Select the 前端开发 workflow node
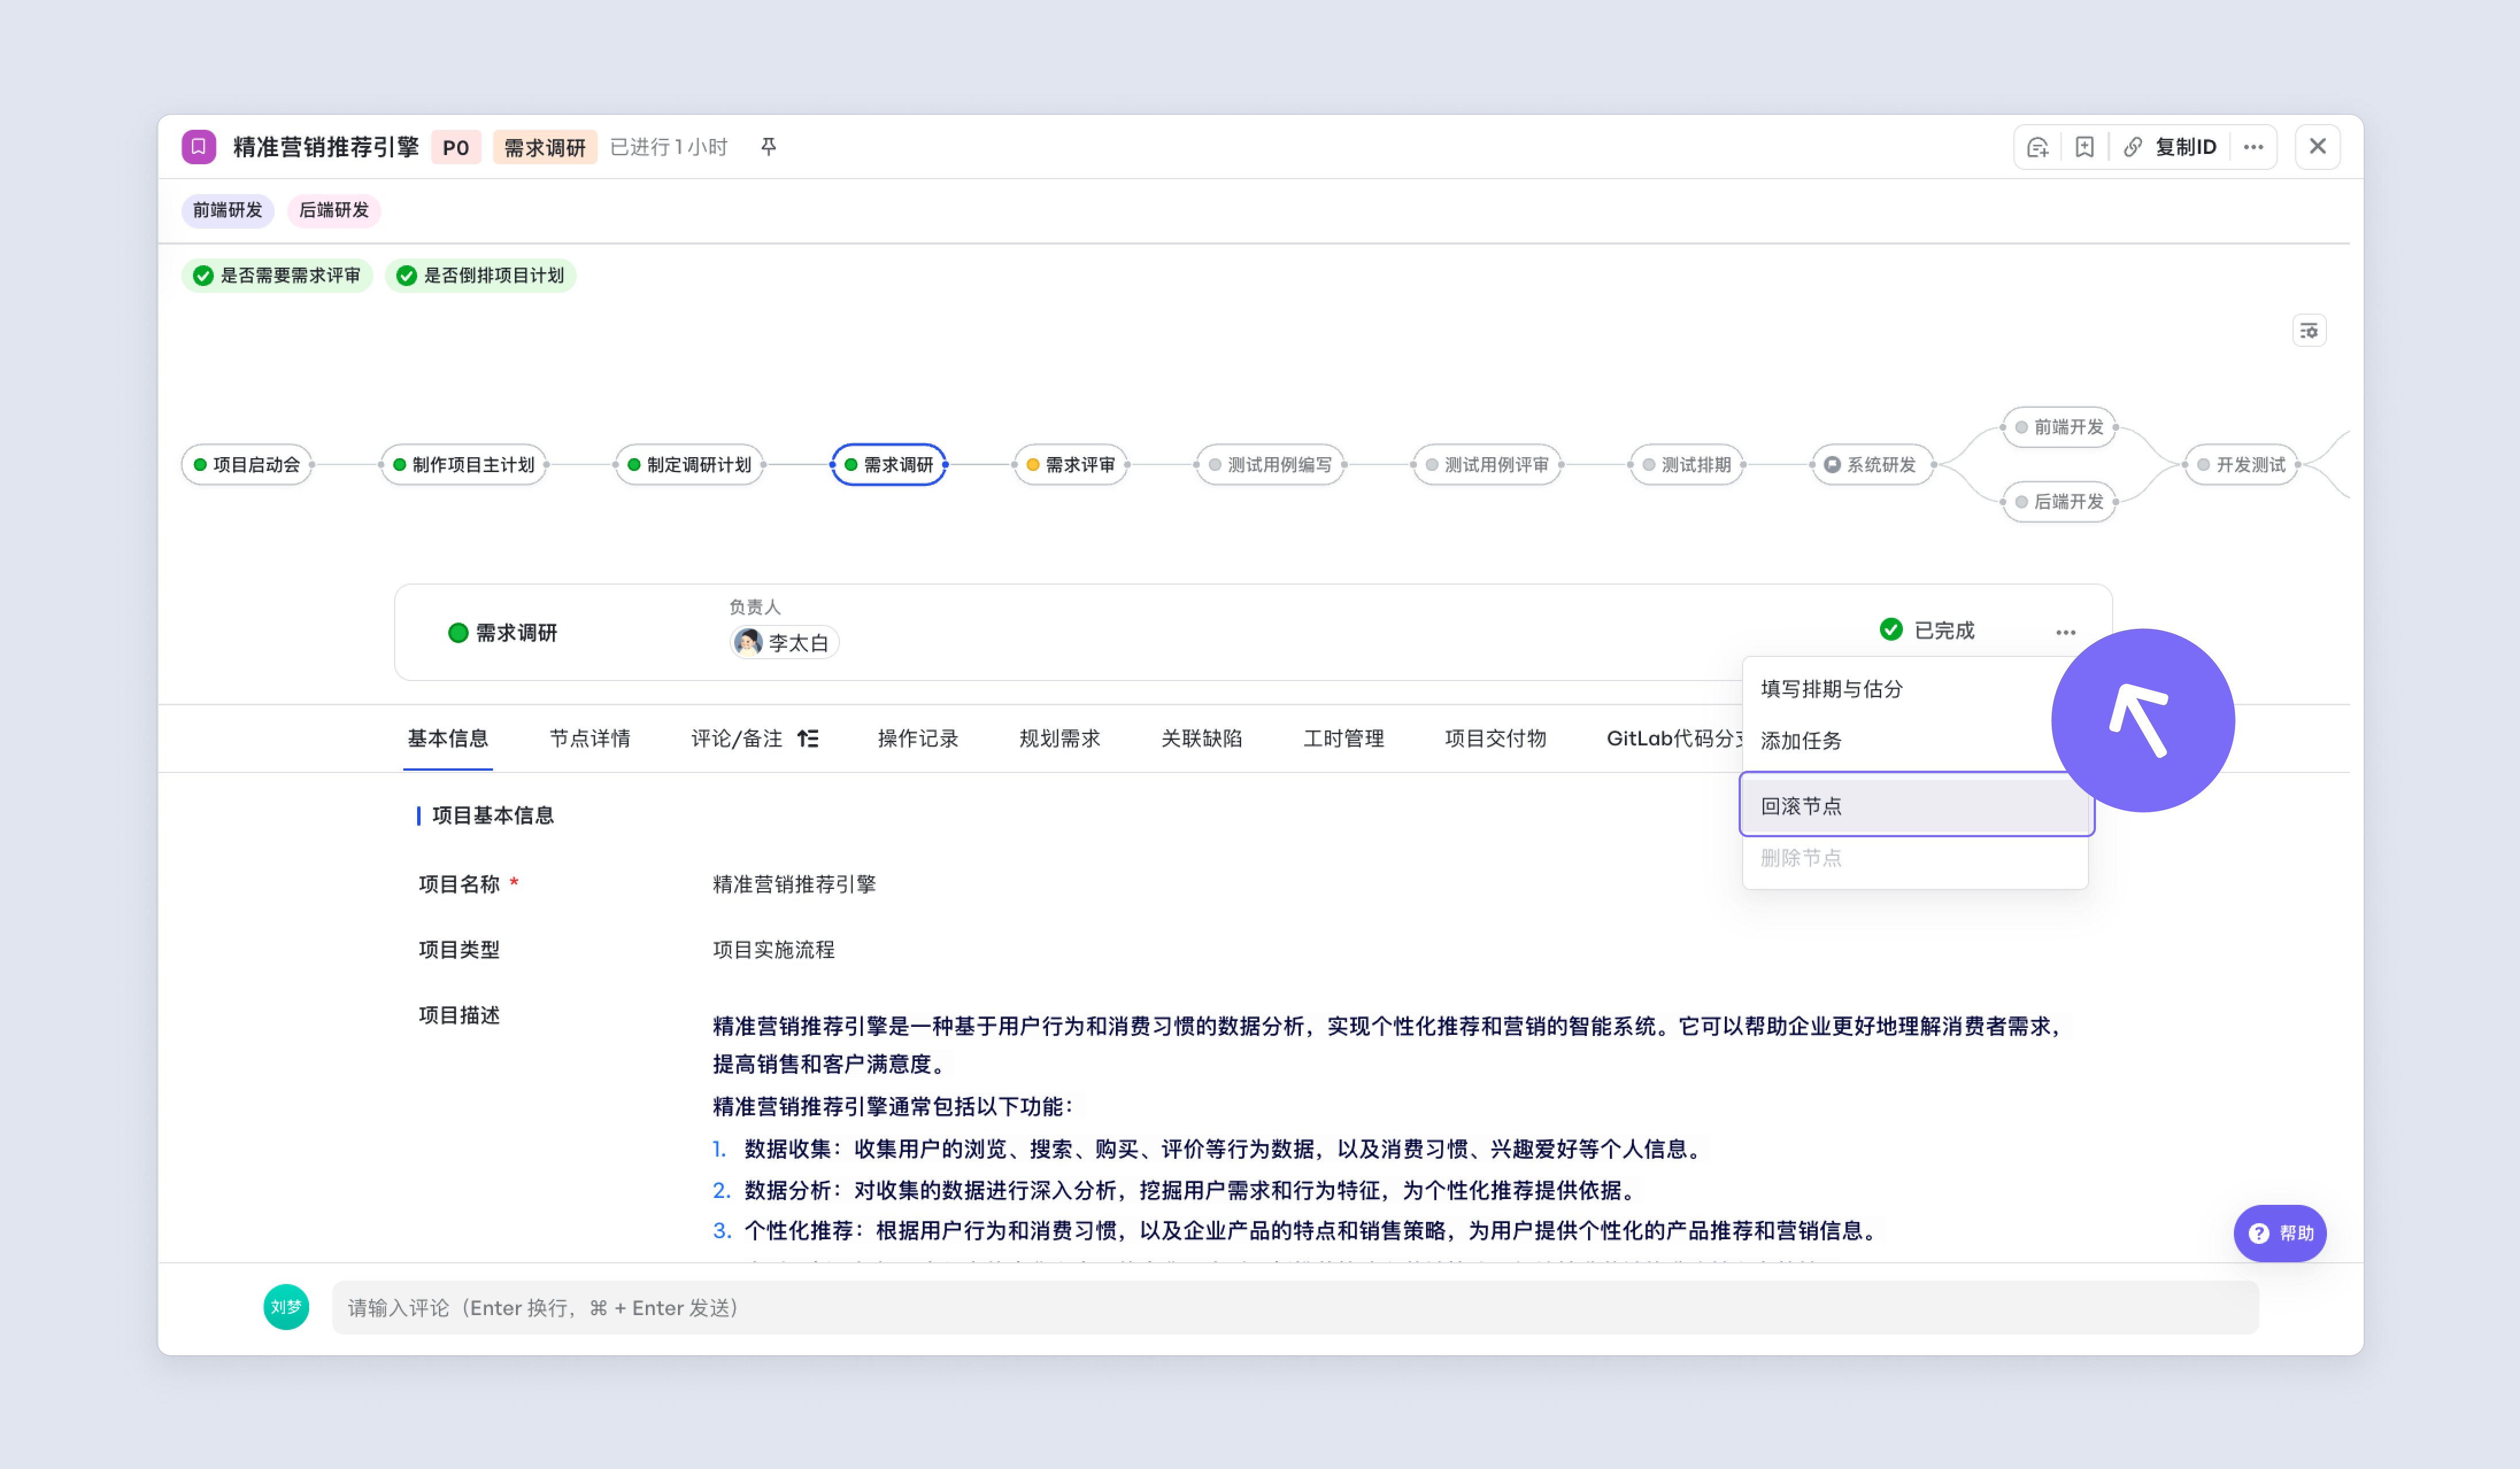Viewport: 2520px width, 1469px height. (2060, 428)
